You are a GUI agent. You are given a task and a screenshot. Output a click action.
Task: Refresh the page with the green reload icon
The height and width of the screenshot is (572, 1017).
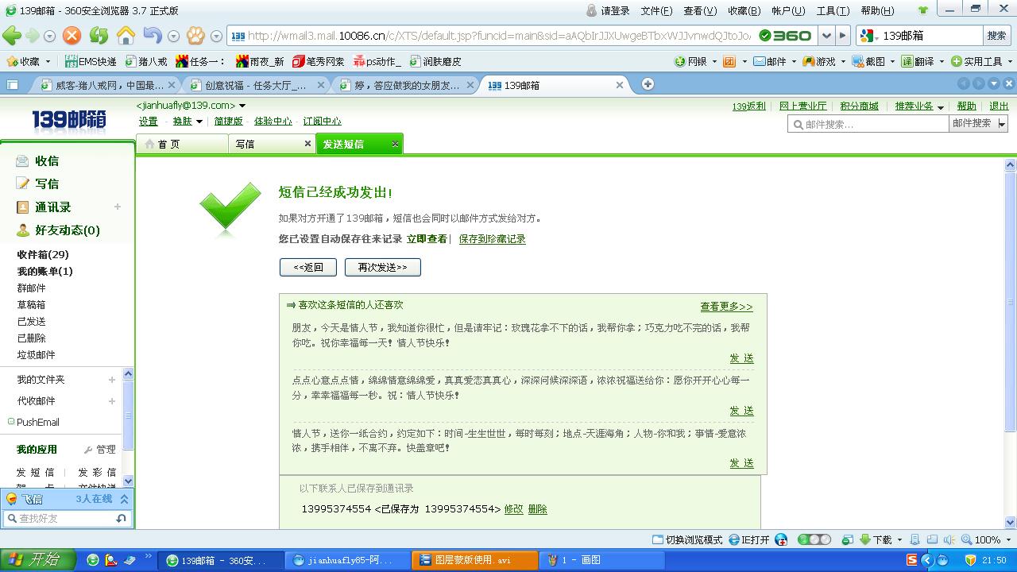pos(99,36)
